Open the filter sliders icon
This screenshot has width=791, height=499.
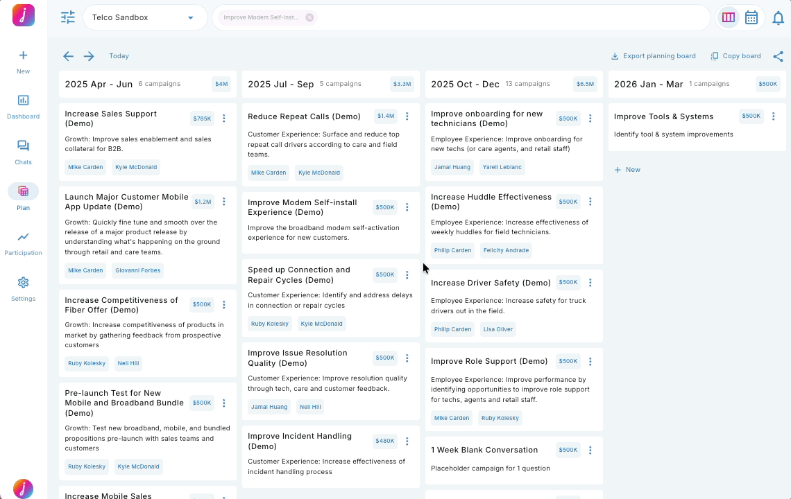pos(67,17)
